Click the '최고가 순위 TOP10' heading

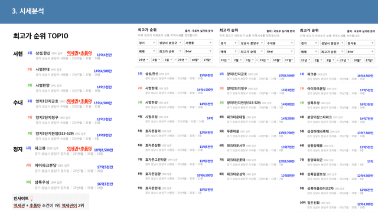(x=41, y=36)
